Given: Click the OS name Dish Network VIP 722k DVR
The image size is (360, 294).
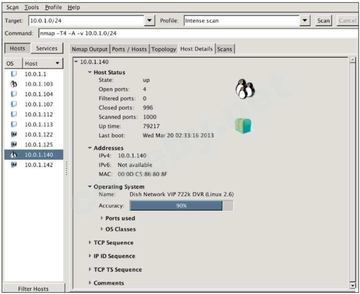Looking at the screenshot, I should click(x=182, y=194).
